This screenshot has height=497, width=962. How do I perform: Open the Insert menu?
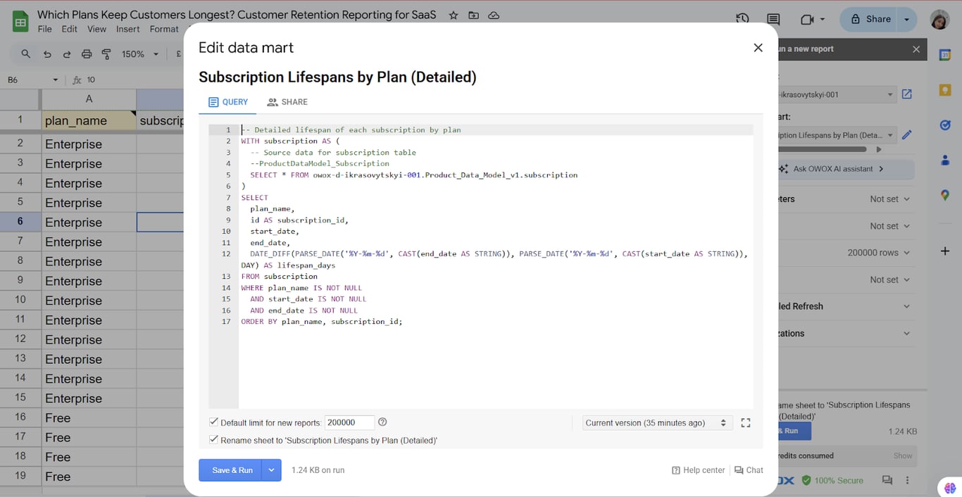click(x=128, y=29)
